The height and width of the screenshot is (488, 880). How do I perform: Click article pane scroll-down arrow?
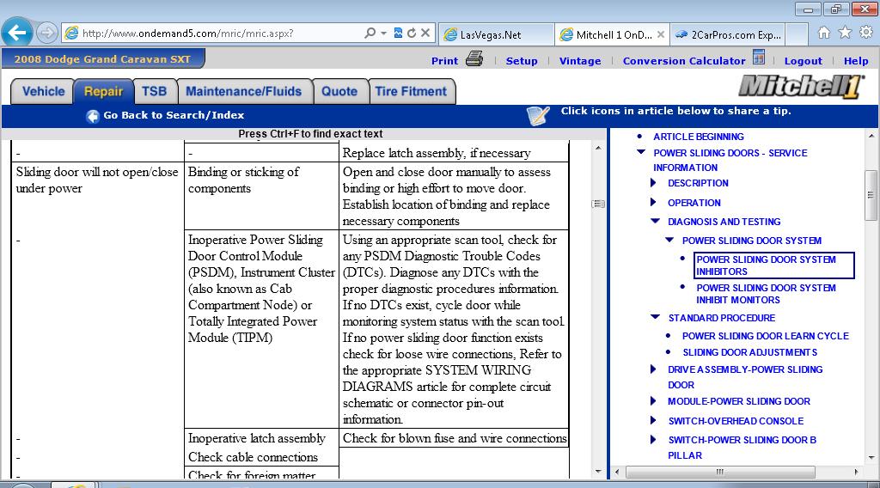(x=598, y=471)
